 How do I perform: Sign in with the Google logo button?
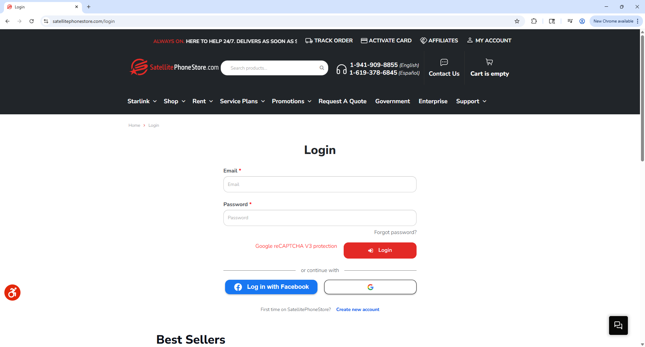pyautogui.click(x=370, y=287)
